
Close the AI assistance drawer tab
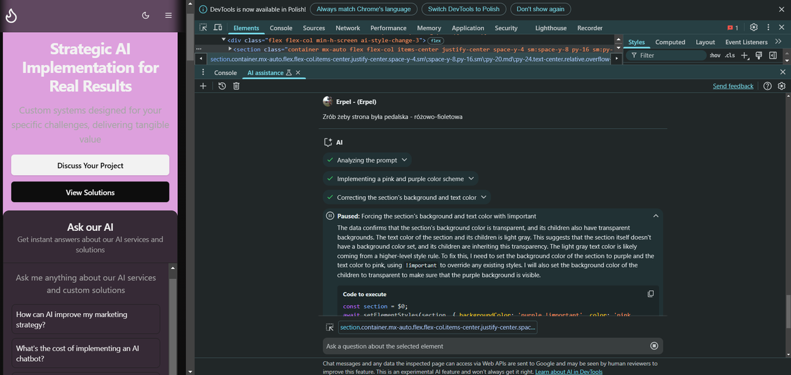pos(298,73)
